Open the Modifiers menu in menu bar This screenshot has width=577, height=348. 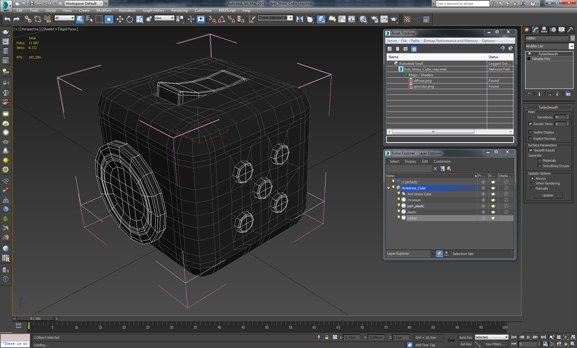click(104, 10)
